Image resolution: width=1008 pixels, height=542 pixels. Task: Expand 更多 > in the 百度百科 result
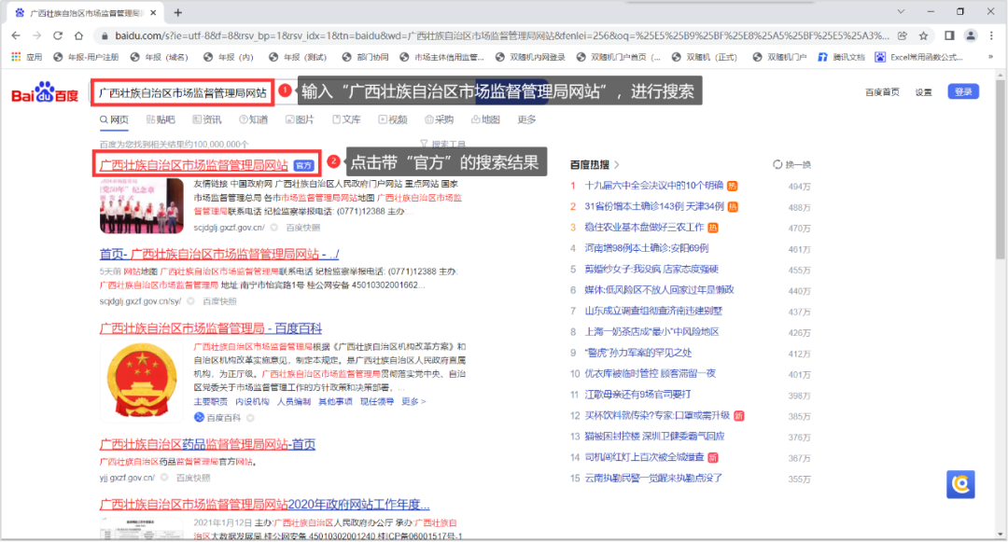(413, 401)
